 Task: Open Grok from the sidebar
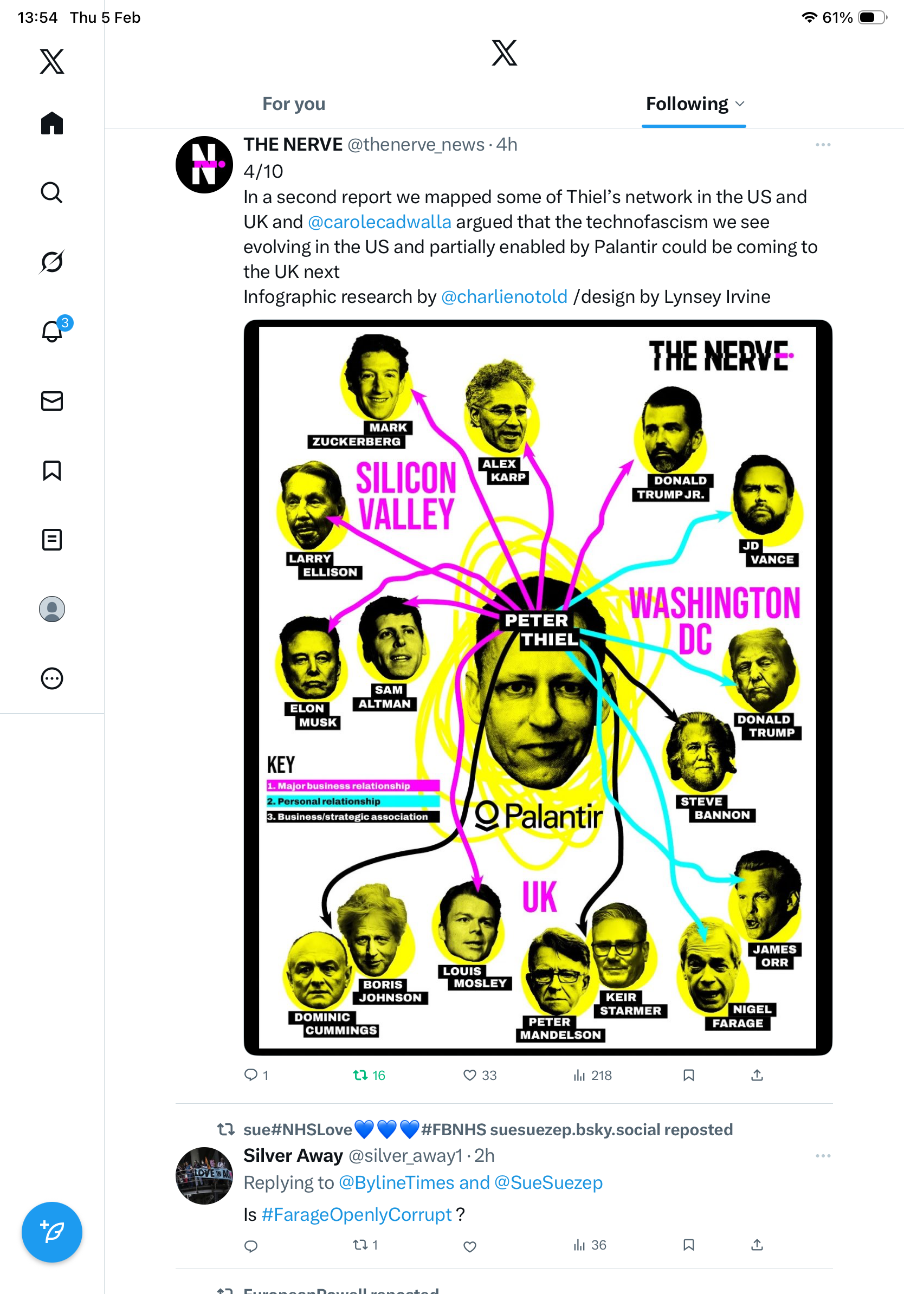point(52,262)
